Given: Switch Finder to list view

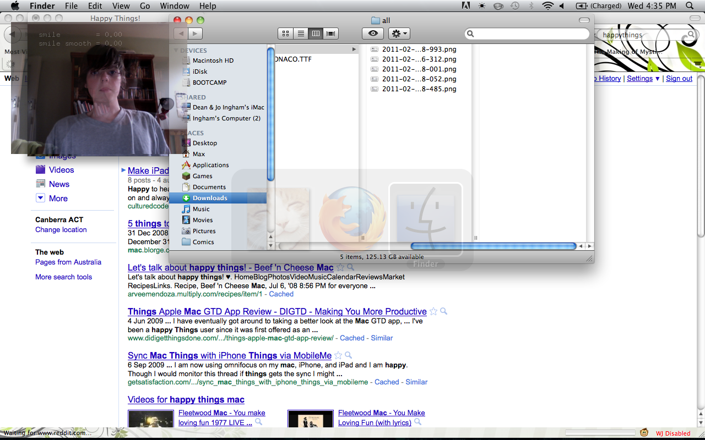Looking at the screenshot, I should click(301, 34).
